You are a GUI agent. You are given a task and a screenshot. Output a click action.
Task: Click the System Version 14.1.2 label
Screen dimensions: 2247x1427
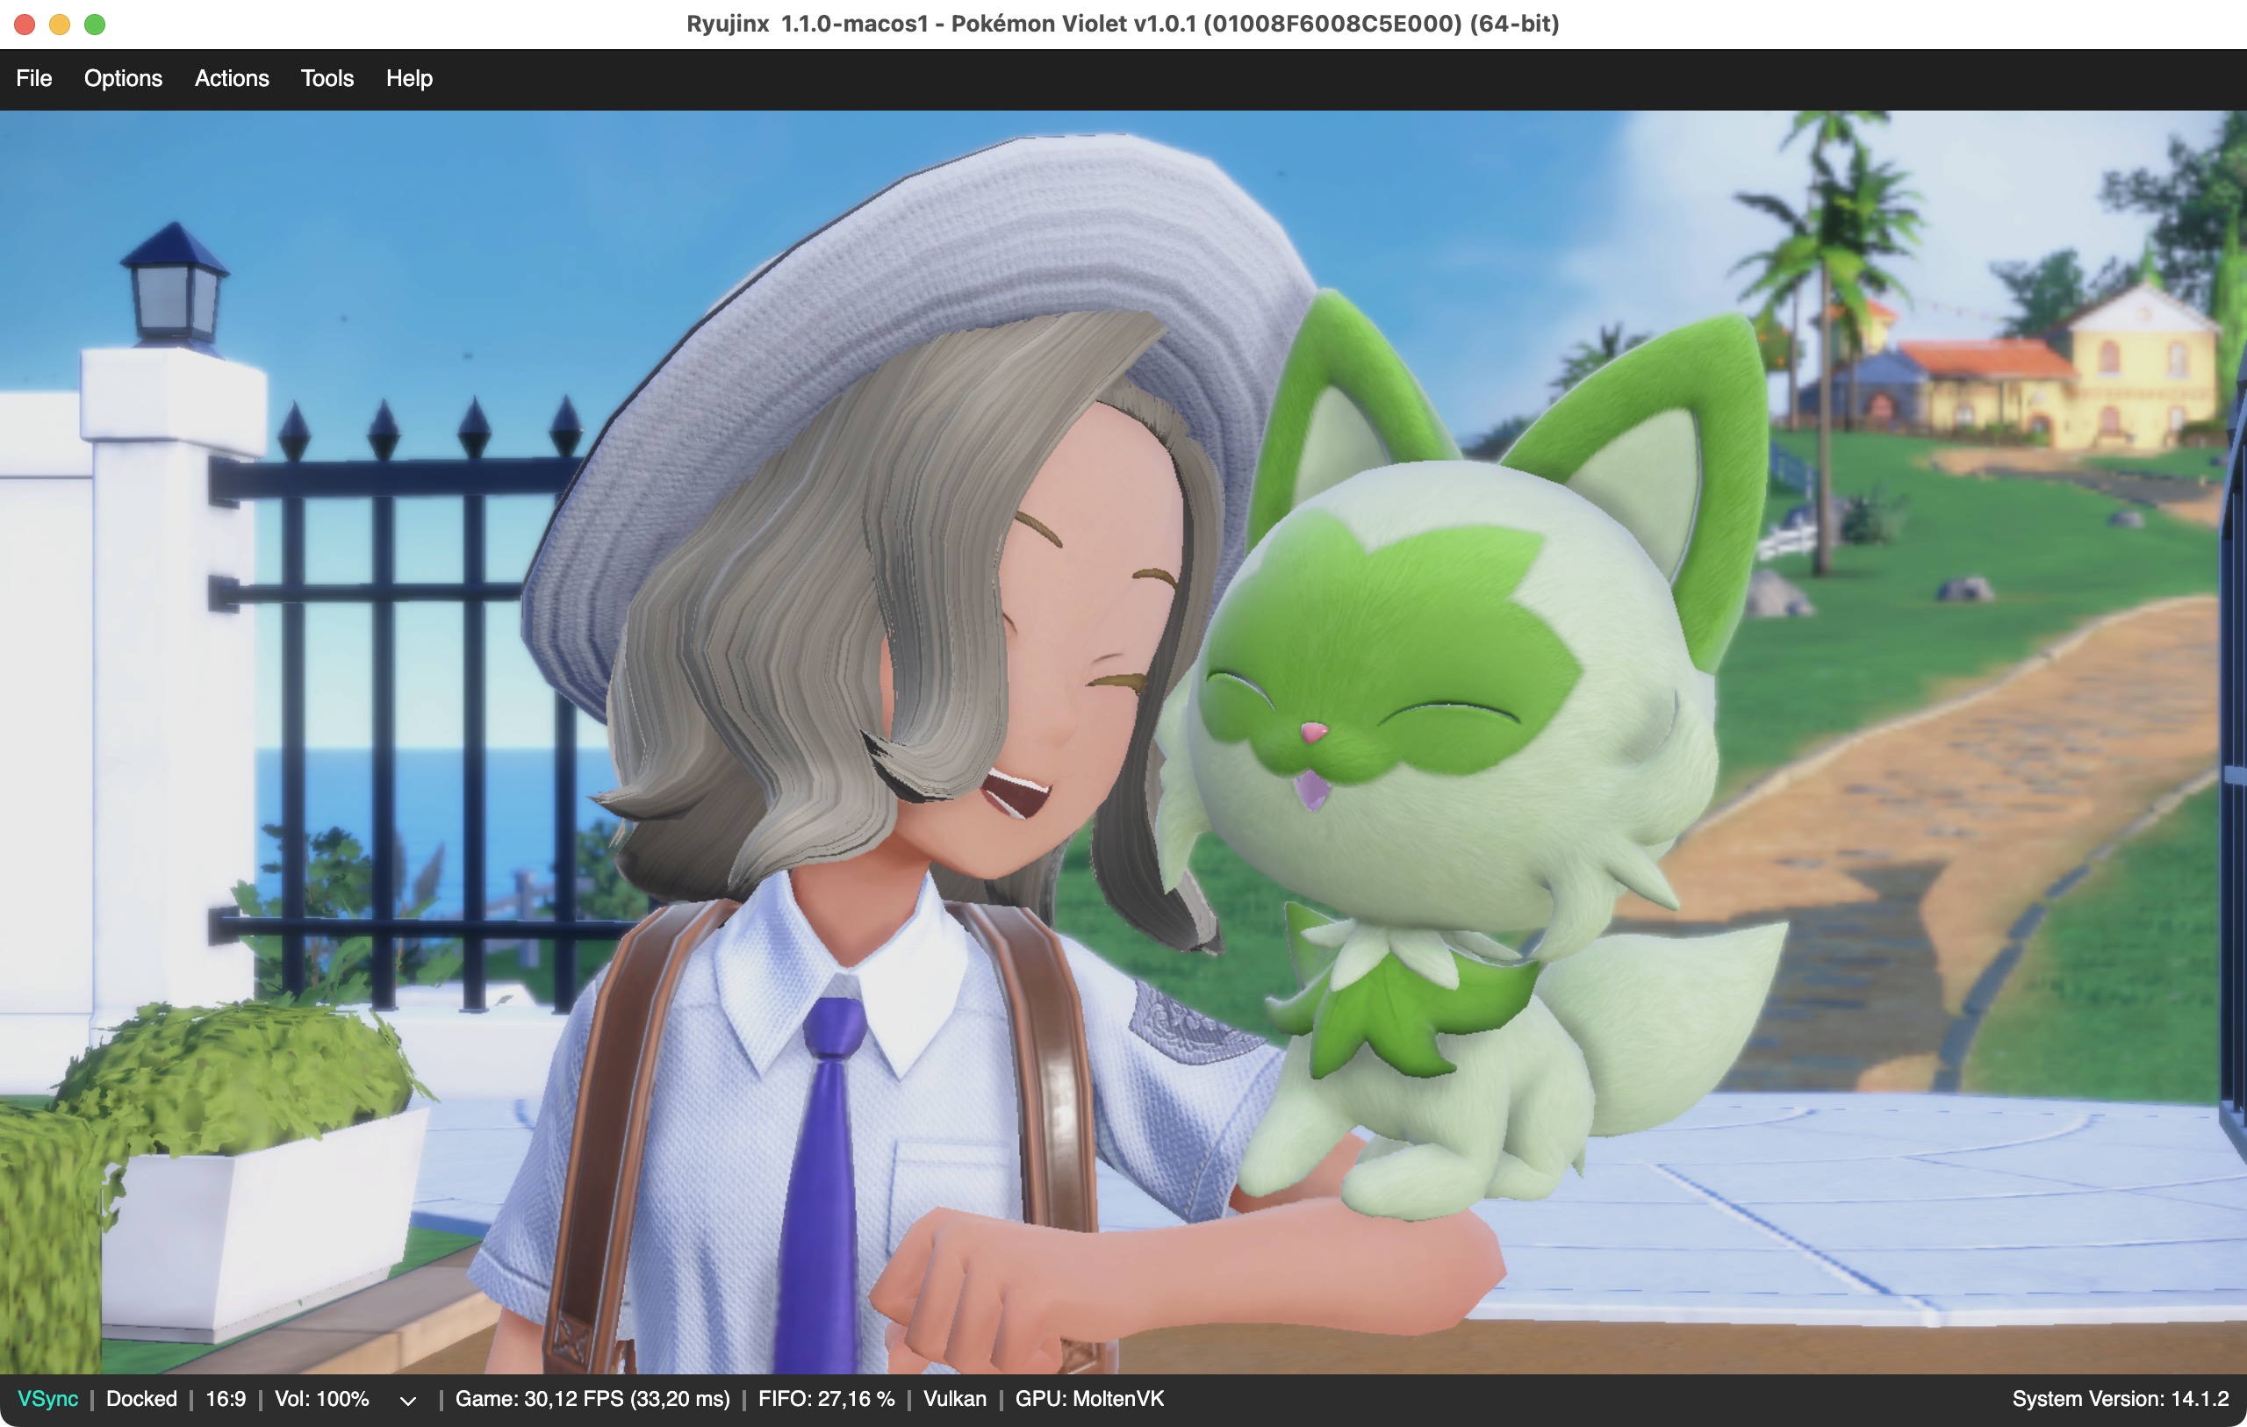point(2119,1398)
